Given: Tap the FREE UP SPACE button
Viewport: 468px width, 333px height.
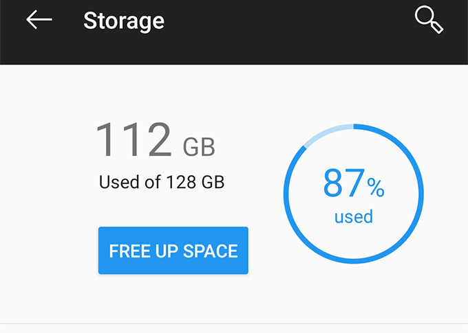Looking at the screenshot, I should click(x=173, y=251).
